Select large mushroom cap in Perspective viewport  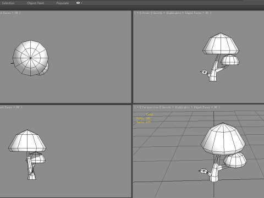pos(223,139)
